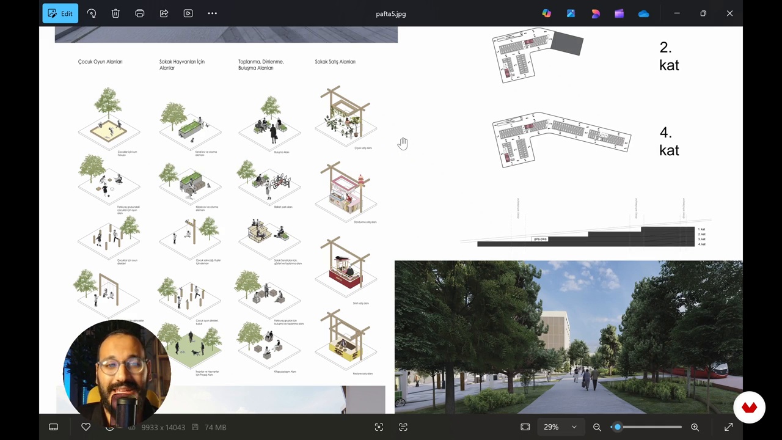The image size is (782, 440).
Task: Delete the photo using the trash icon
Action: tap(115, 13)
